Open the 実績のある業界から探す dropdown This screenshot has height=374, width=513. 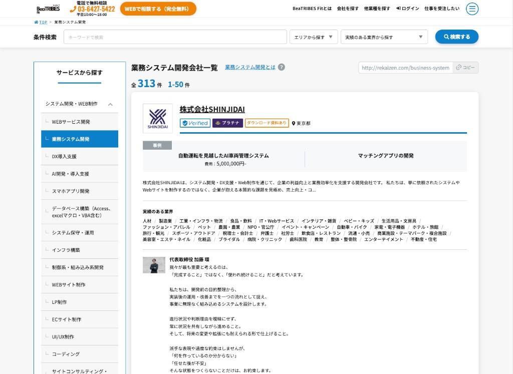point(384,37)
